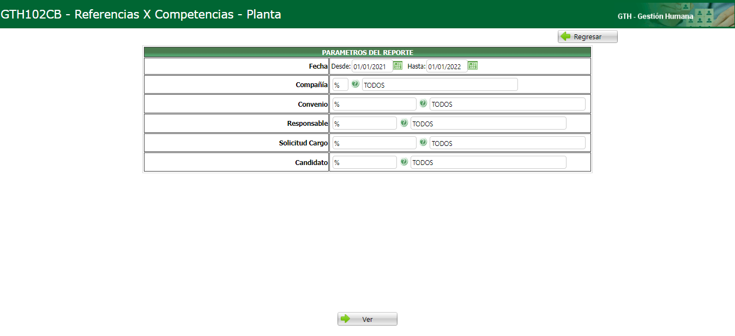Click the Convenio filter input field
The height and width of the screenshot is (336, 735).
pyautogui.click(x=373, y=103)
